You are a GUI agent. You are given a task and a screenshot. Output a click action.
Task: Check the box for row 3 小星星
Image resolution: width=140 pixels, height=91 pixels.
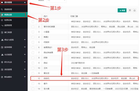tap(33, 32)
